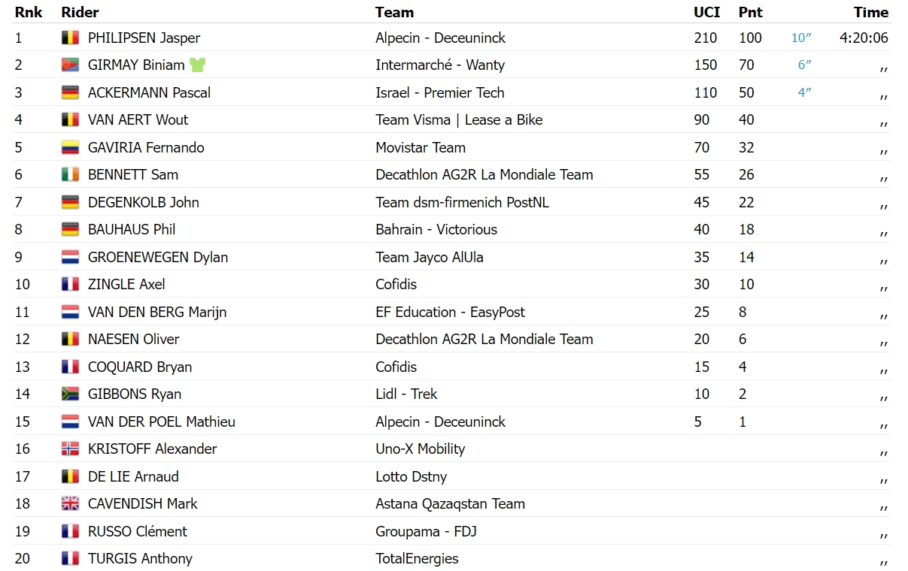Open VAN DER POEL Mathieu's rider page
This screenshot has width=908, height=571.
click(x=162, y=422)
